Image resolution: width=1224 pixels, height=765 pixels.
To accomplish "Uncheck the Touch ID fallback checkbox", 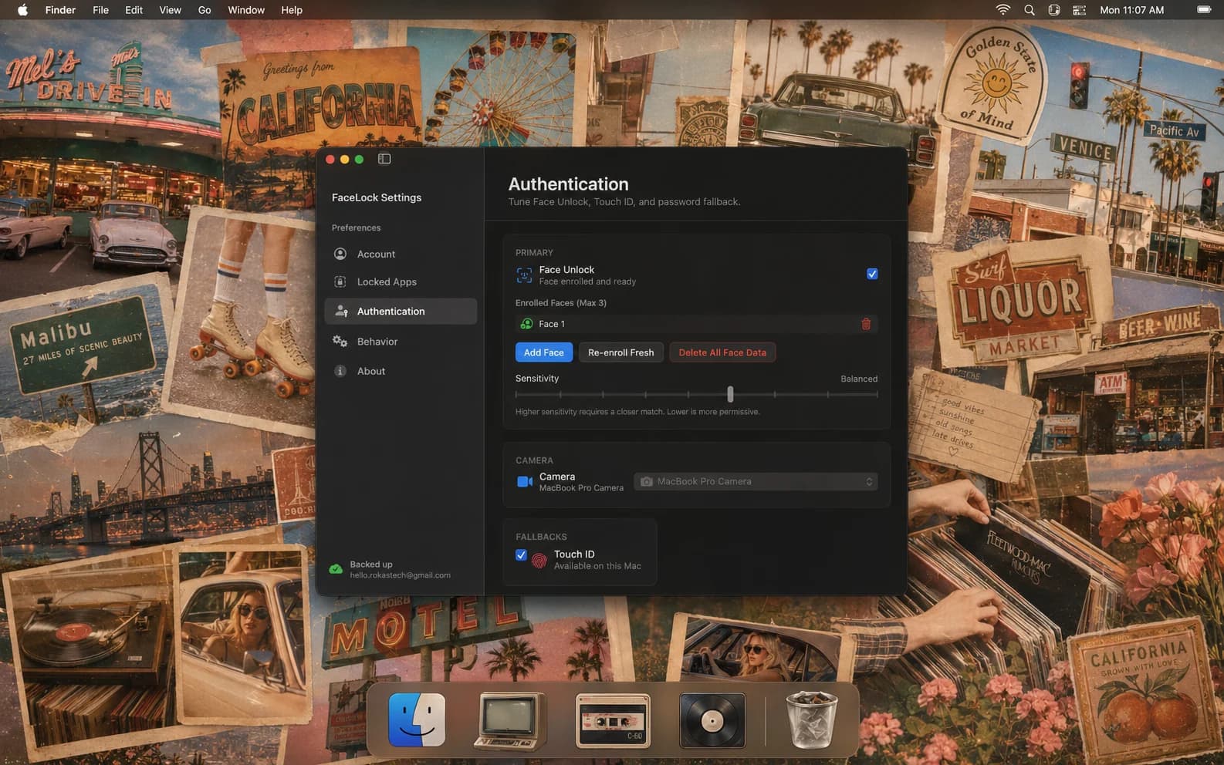I will click(521, 554).
